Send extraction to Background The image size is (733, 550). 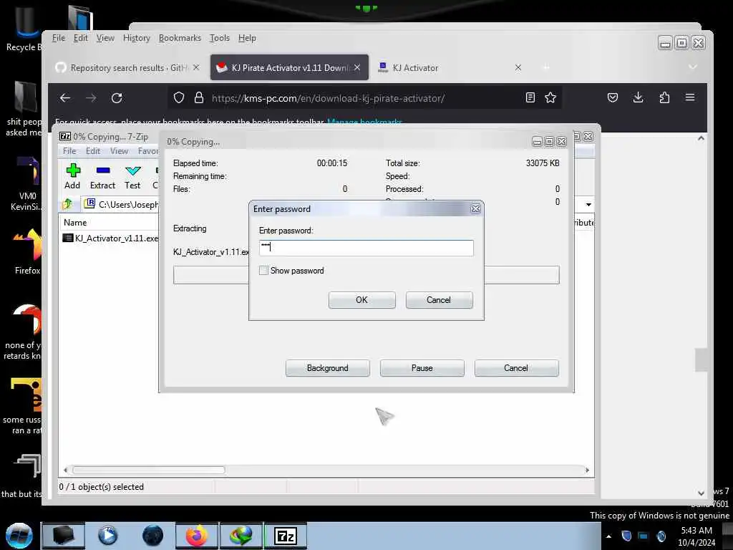tap(328, 368)
